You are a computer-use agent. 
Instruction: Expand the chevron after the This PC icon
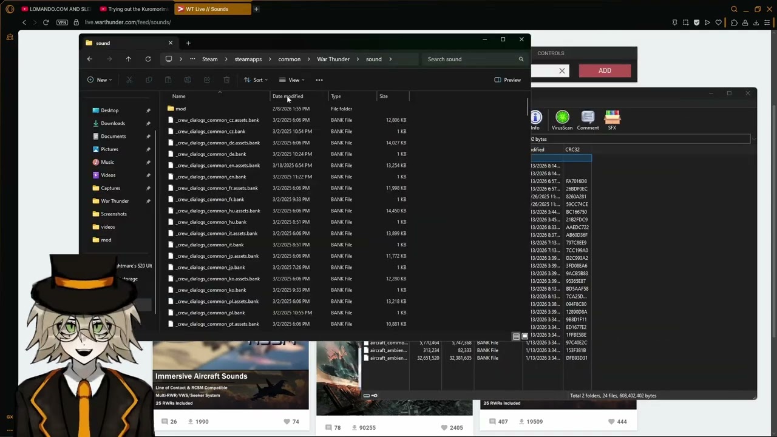(x=180, y=59)
